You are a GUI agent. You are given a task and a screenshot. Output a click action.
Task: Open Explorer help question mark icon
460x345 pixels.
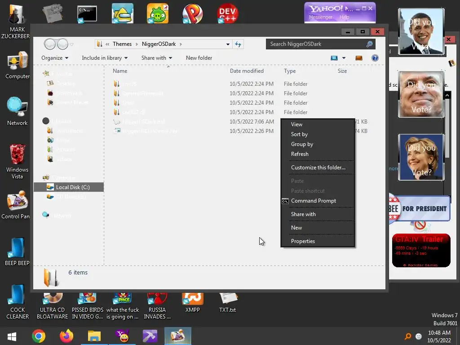(x=375, y=58)
